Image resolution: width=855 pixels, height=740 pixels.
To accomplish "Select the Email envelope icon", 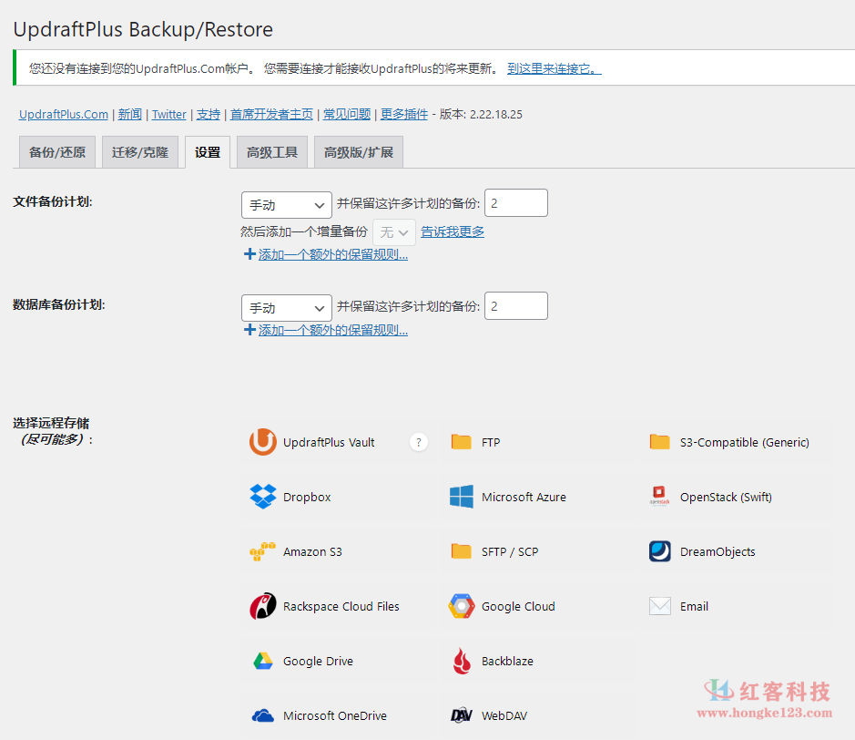I will tap(660, 606).
